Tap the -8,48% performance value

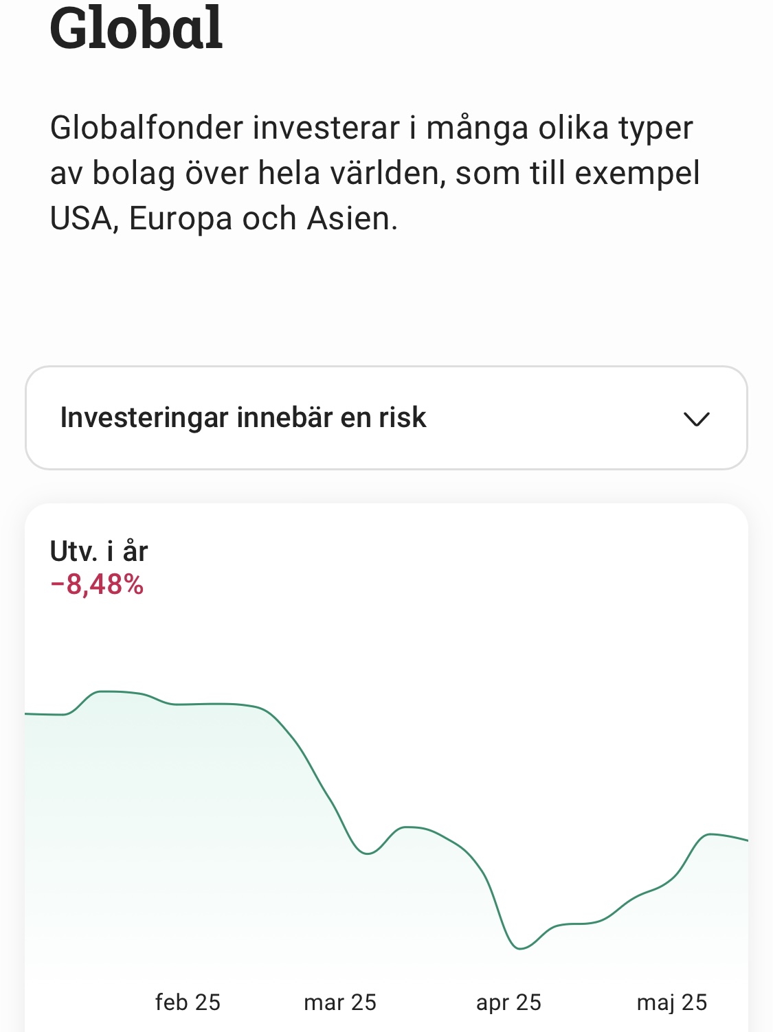click(x=97, y=584)
